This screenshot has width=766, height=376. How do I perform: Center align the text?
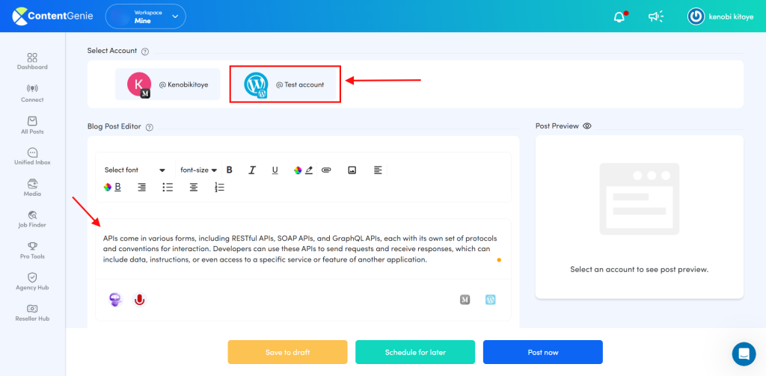point(194,187)
